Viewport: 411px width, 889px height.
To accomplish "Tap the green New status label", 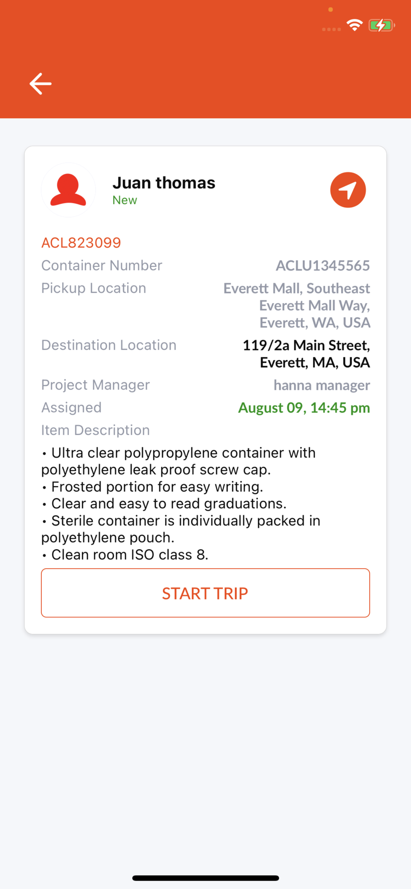I will [x=125, y=200].
